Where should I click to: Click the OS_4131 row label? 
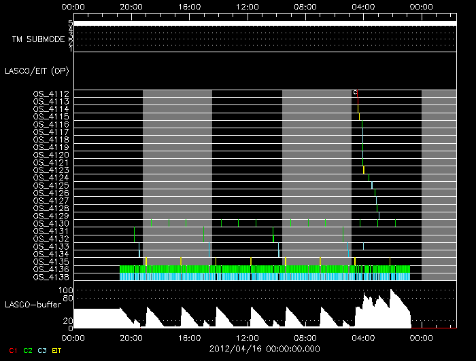click(x=51, y=231)
